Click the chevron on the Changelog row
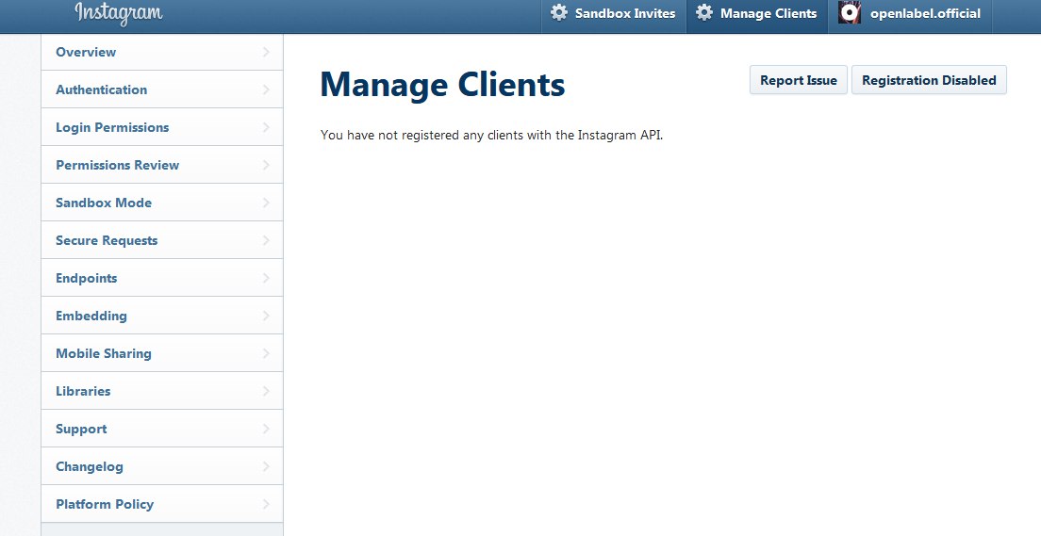 point(266,466)
